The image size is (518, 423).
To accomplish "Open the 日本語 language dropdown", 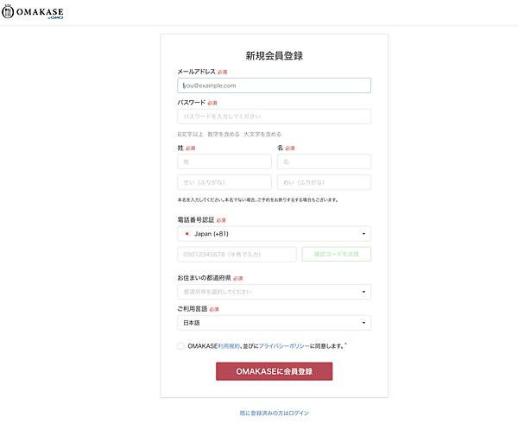I will pyautogui.click(x=274, y=323).
